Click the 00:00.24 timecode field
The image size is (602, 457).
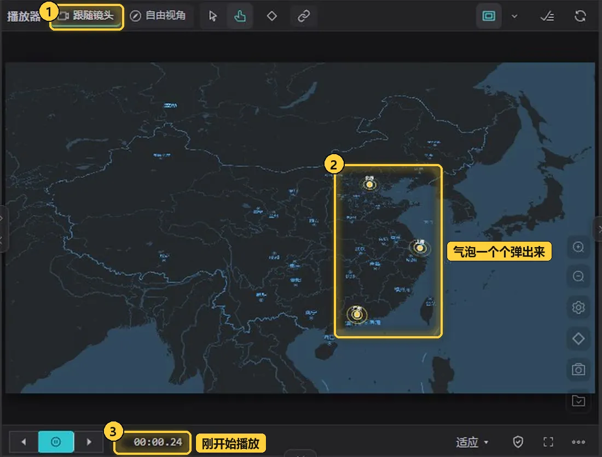158,442
